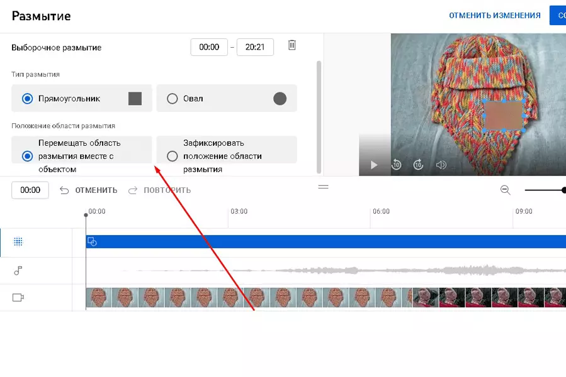Viewport: 566px width, 377px height.
Task: Click the blur segment shape icon
Action: (x=92, y=241)
